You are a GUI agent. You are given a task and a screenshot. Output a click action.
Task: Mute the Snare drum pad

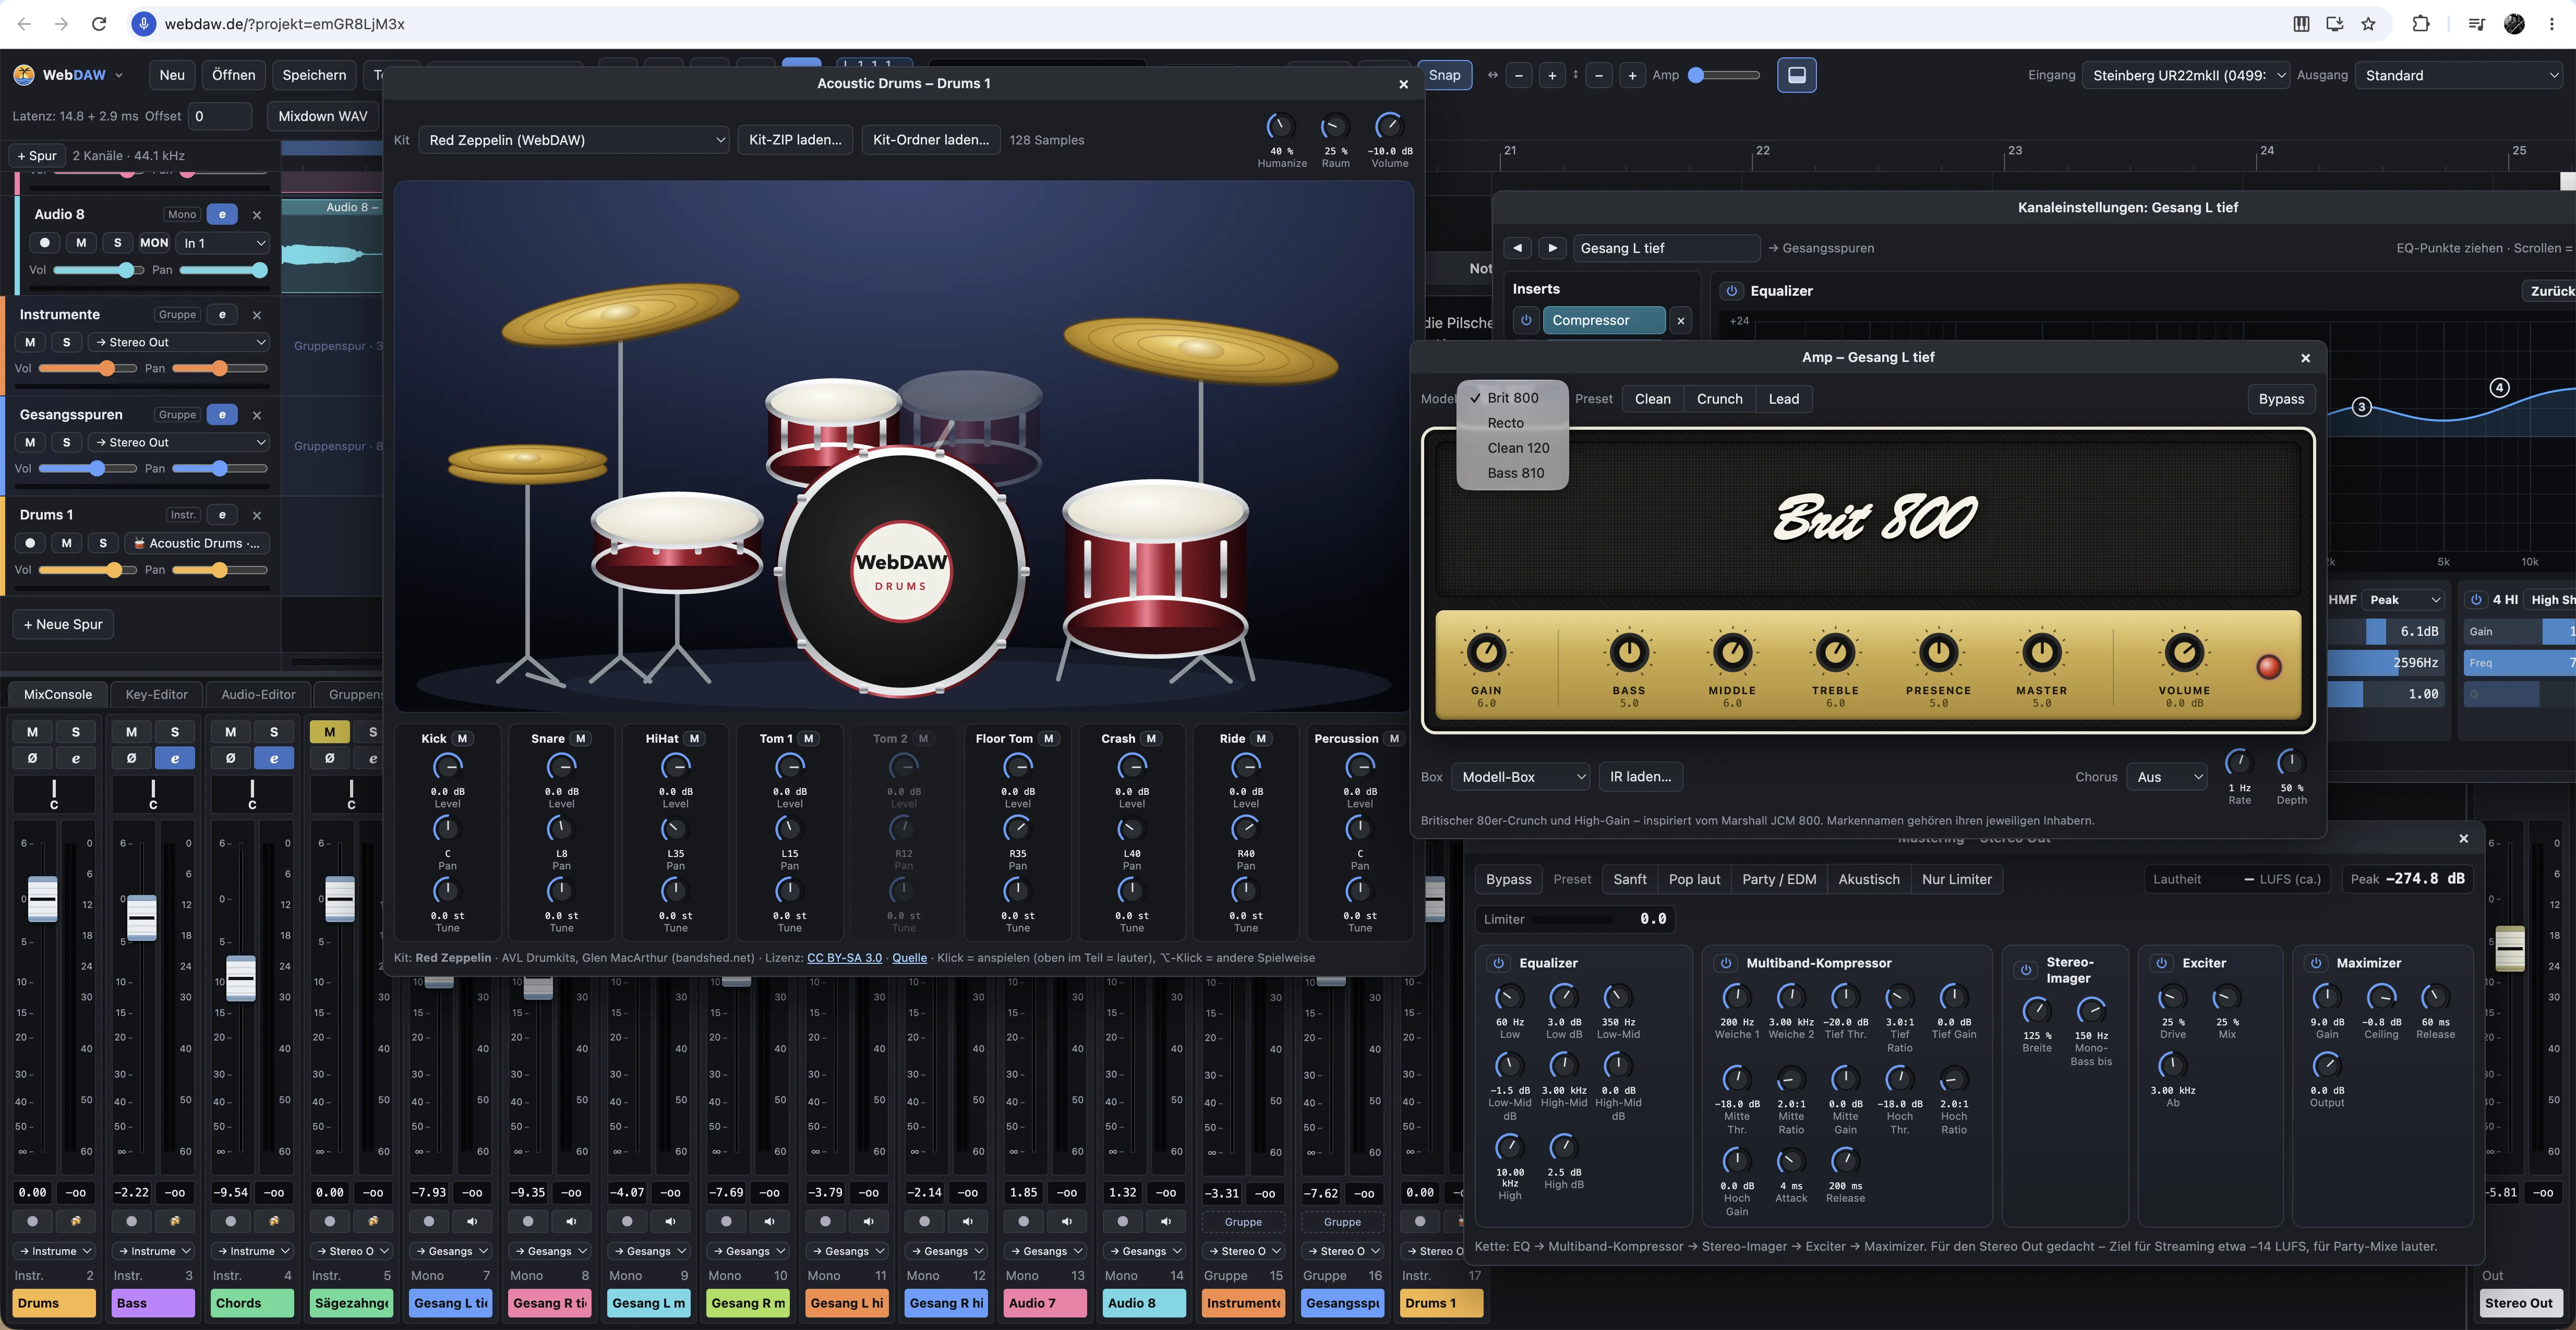point(580,739)
